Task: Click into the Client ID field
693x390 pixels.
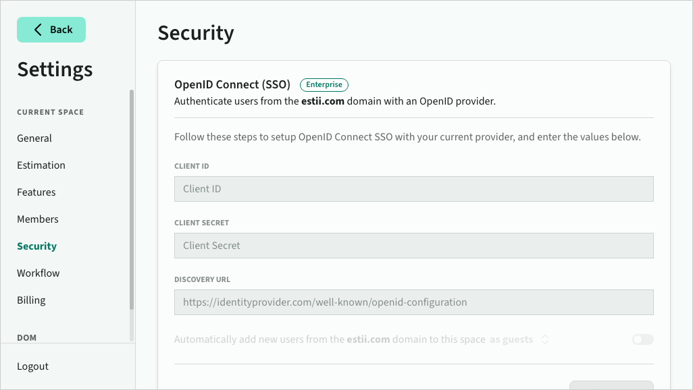Action: (413, 189)
